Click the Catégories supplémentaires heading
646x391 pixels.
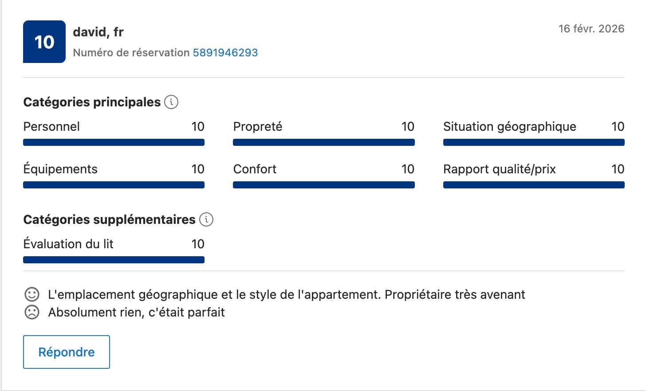coord(109,219)
